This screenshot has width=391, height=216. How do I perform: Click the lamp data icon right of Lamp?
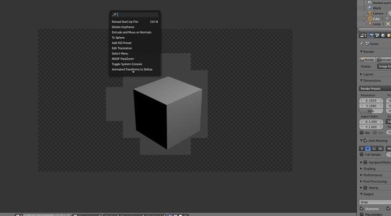388,24
